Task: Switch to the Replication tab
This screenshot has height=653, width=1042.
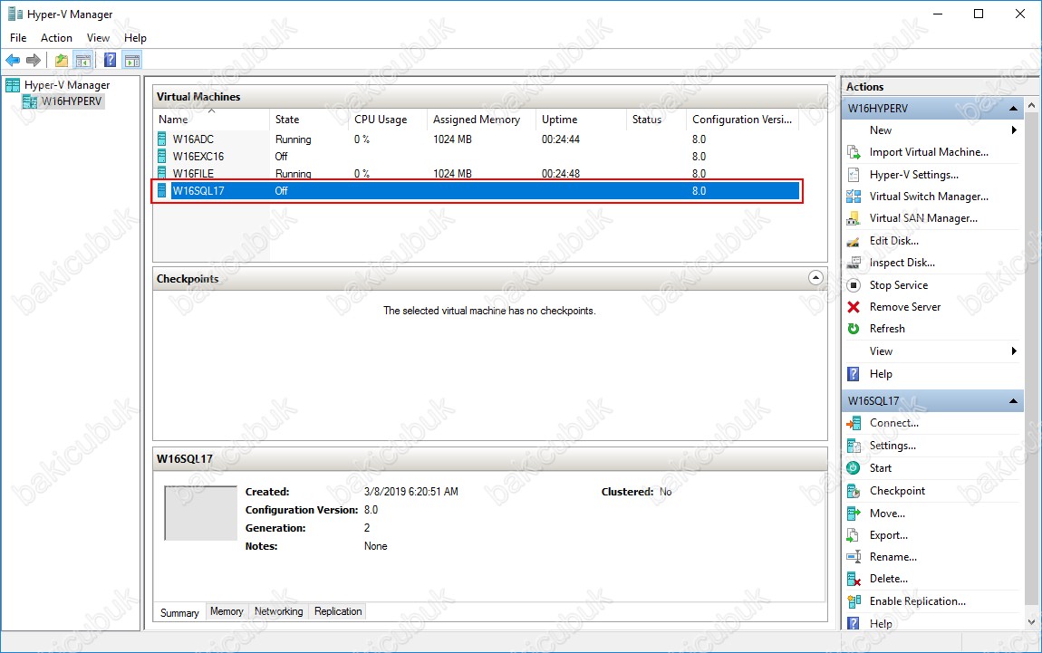Action: [x=338, y=611]
